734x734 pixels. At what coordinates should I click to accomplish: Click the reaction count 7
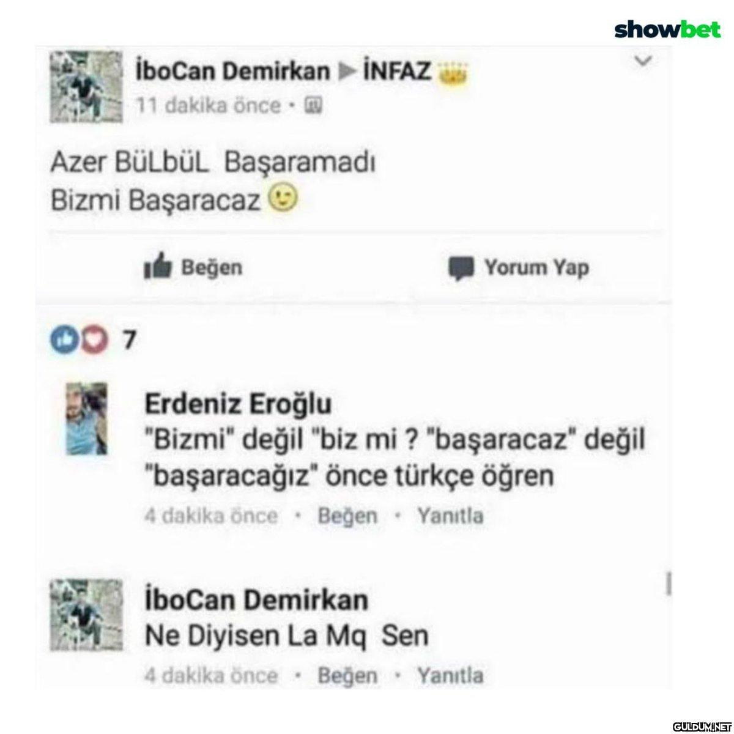point(128,341)
